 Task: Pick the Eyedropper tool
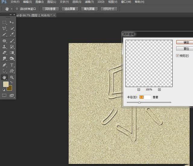click(12, 35)
